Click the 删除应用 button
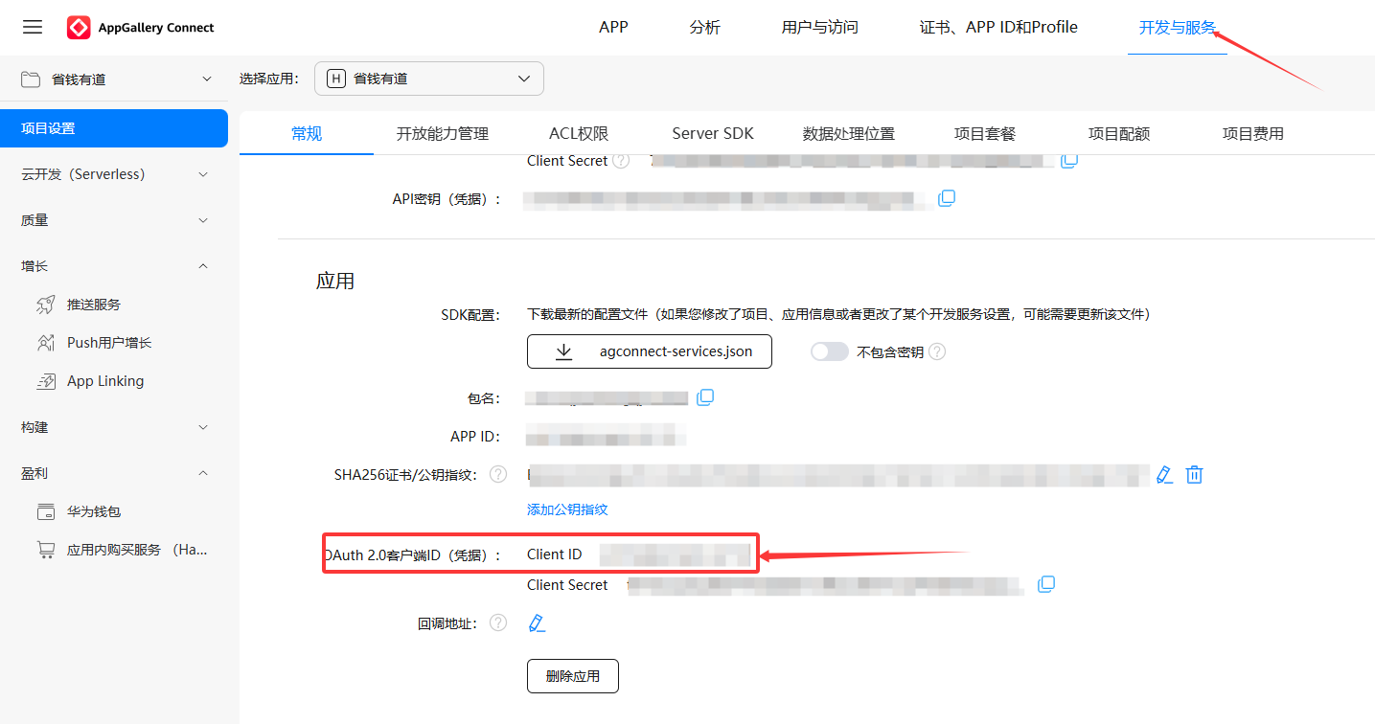Screen dimensions: 1375x724 (x=573, y=676)
